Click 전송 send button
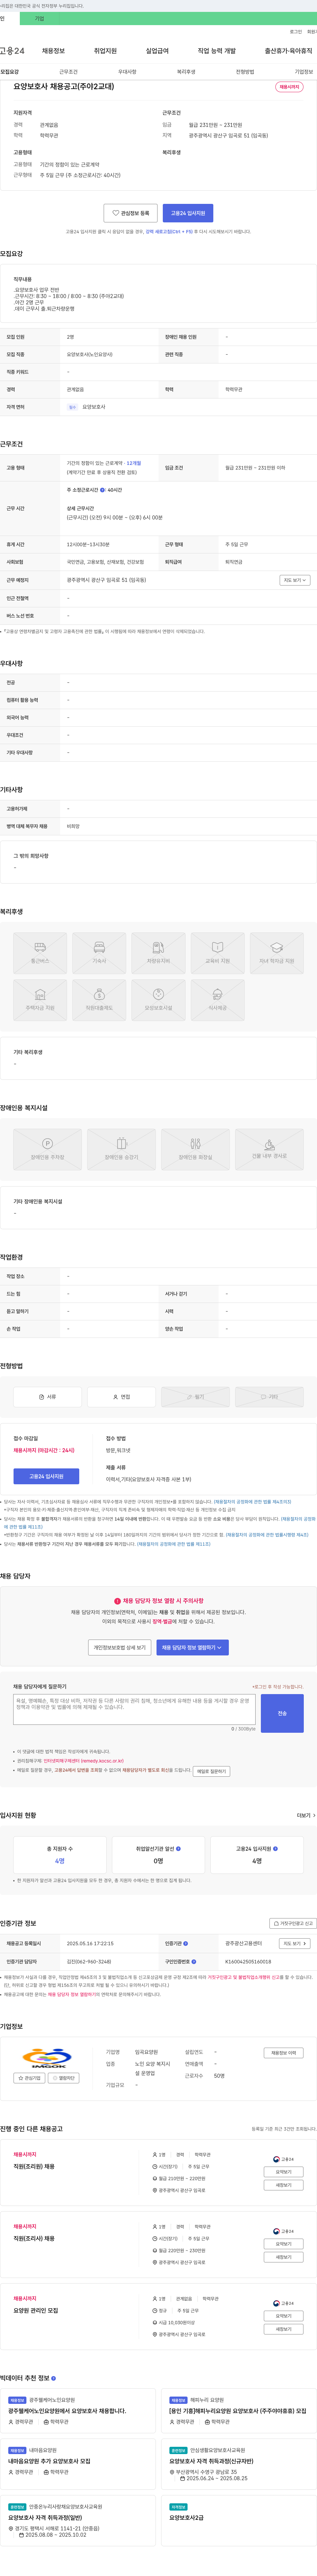The height and width of the screenshot is (2576, 317). pos(282,1713)
